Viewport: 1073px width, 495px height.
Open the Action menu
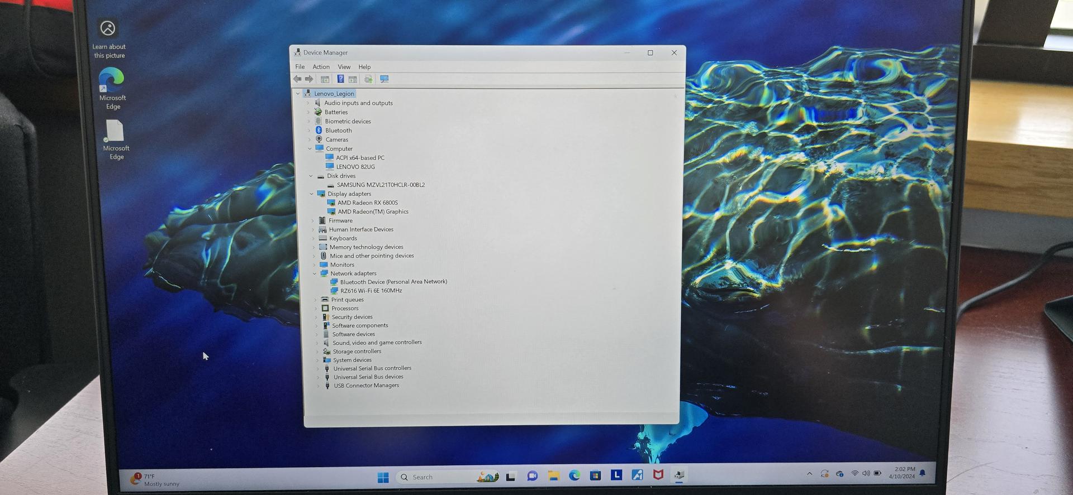coord(321,67)
